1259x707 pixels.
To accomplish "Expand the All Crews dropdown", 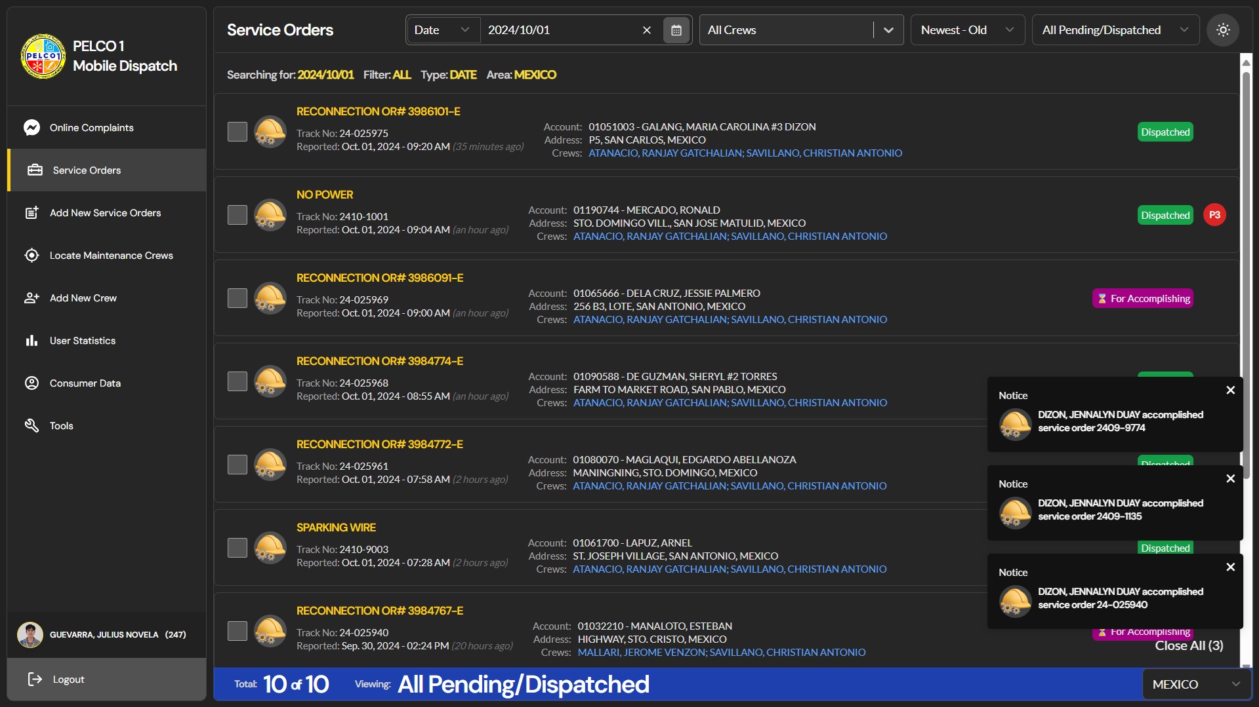I will (x=888, y=30).
